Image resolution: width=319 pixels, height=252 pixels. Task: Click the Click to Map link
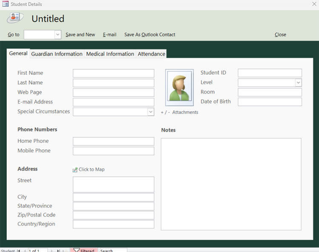point(91,170)
